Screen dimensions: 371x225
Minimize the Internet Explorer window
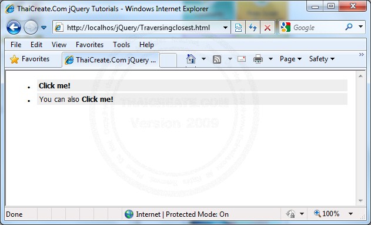coord(315,6)
